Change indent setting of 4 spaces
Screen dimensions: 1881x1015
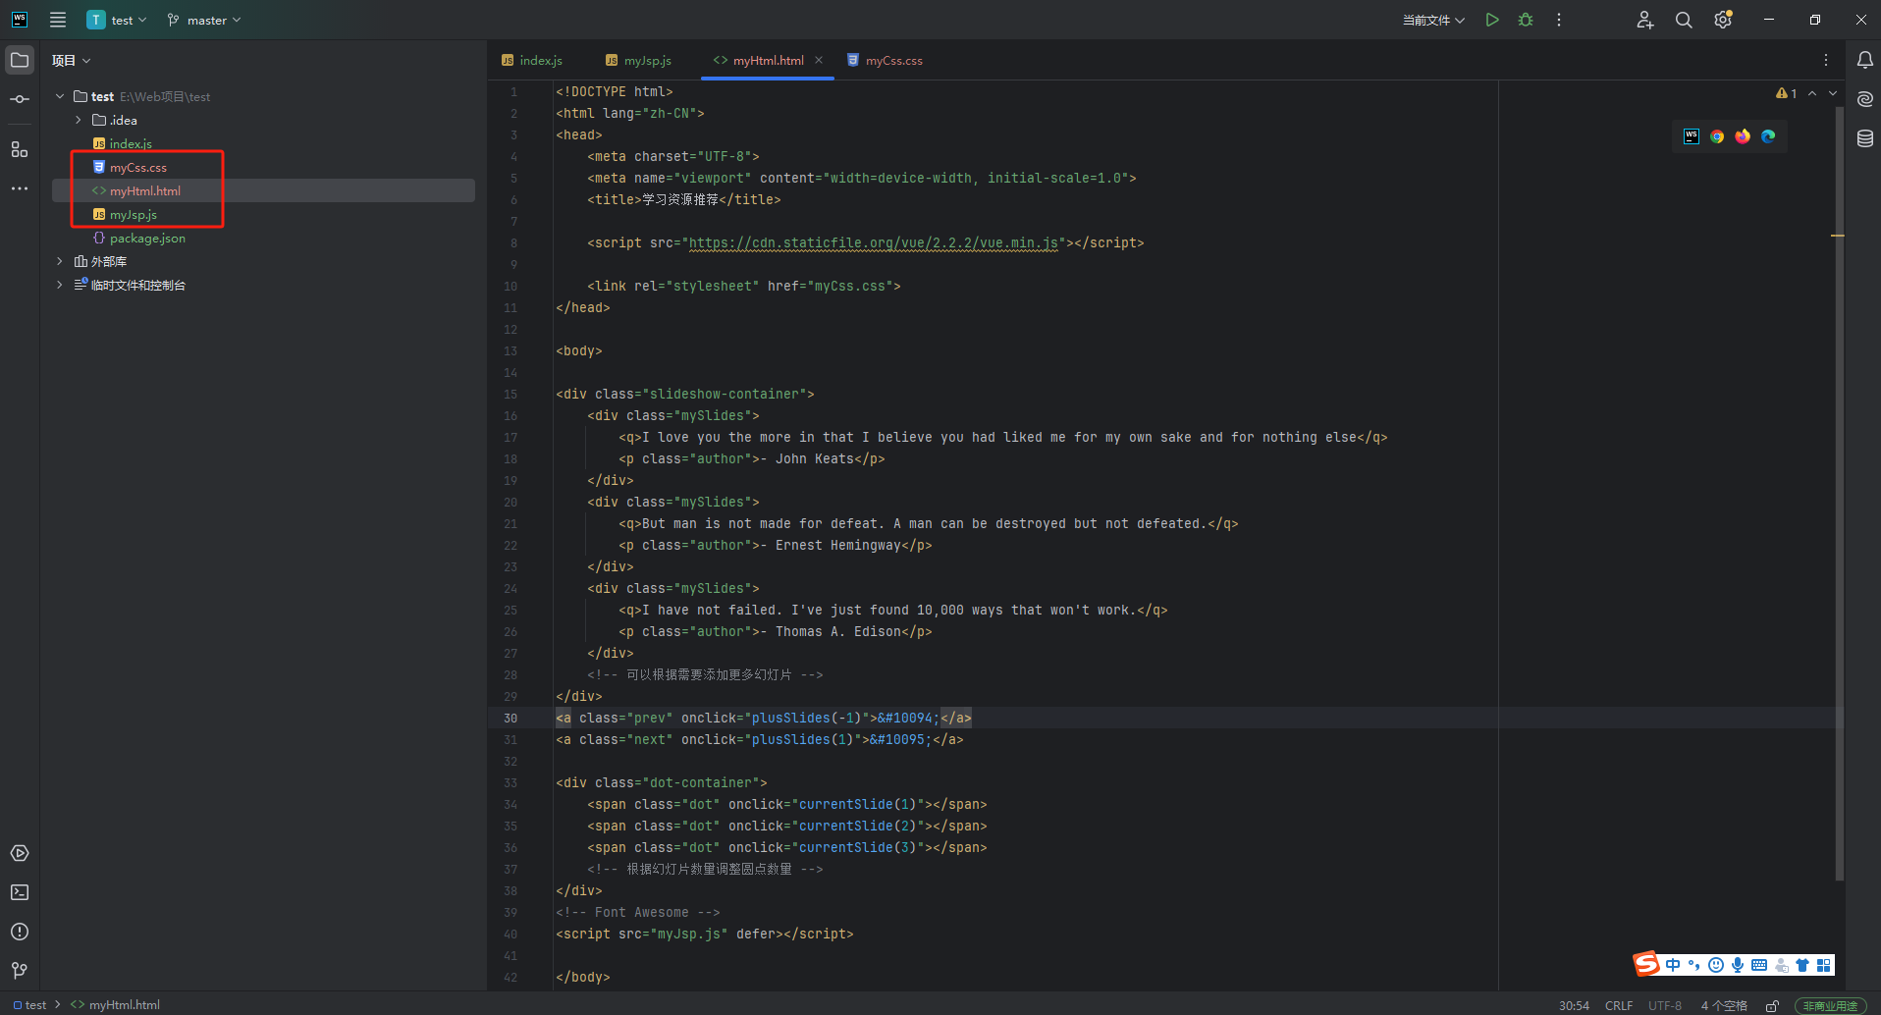coord(1724,1005)
